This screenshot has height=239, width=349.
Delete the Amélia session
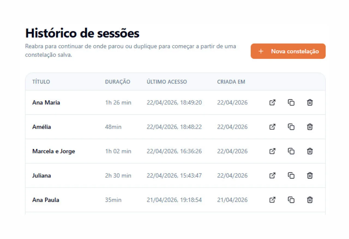(x=310, y=127)
